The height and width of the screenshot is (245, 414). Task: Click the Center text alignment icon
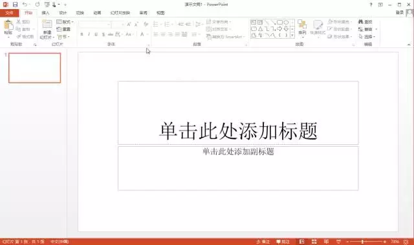click(x=163, y=34)
